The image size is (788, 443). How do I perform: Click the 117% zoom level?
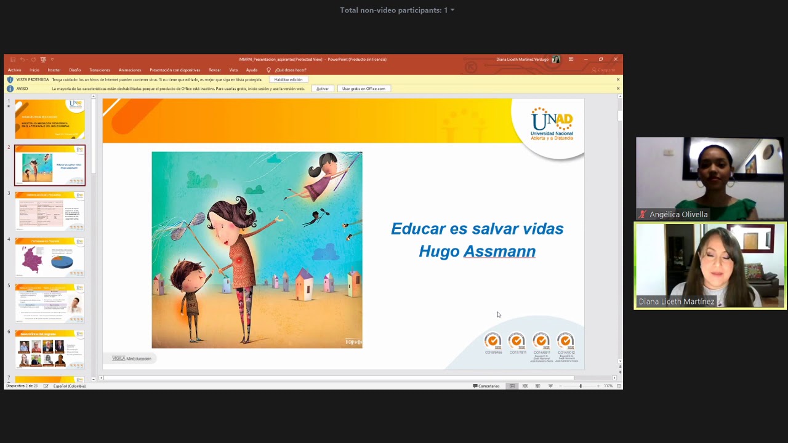click(608, 386)
